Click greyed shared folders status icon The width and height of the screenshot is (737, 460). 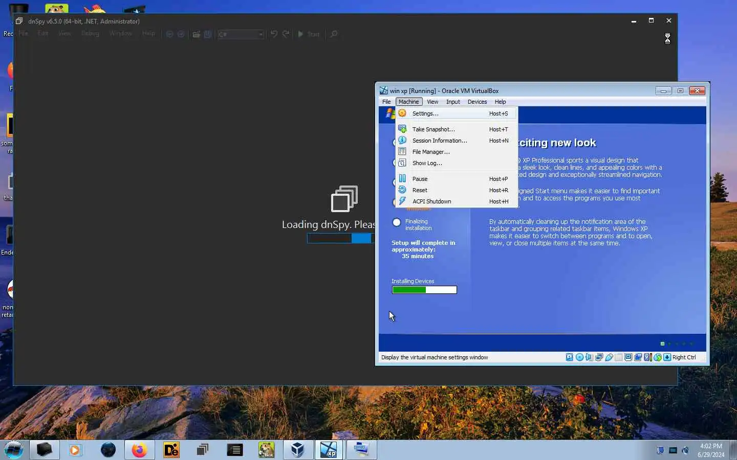coord(619,357)
